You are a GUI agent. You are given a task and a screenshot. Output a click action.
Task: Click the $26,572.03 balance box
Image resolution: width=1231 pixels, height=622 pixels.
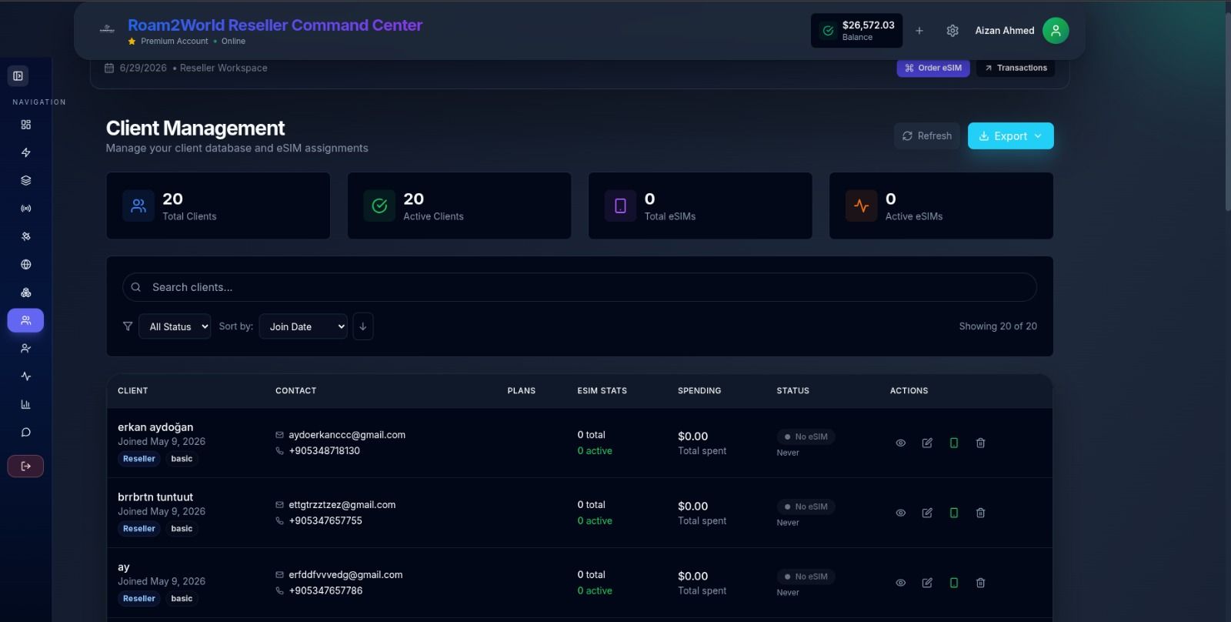[857, 31]
